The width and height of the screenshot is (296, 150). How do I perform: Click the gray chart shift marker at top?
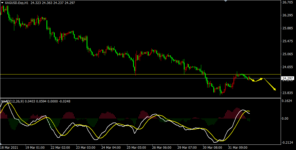coord(225,1)
